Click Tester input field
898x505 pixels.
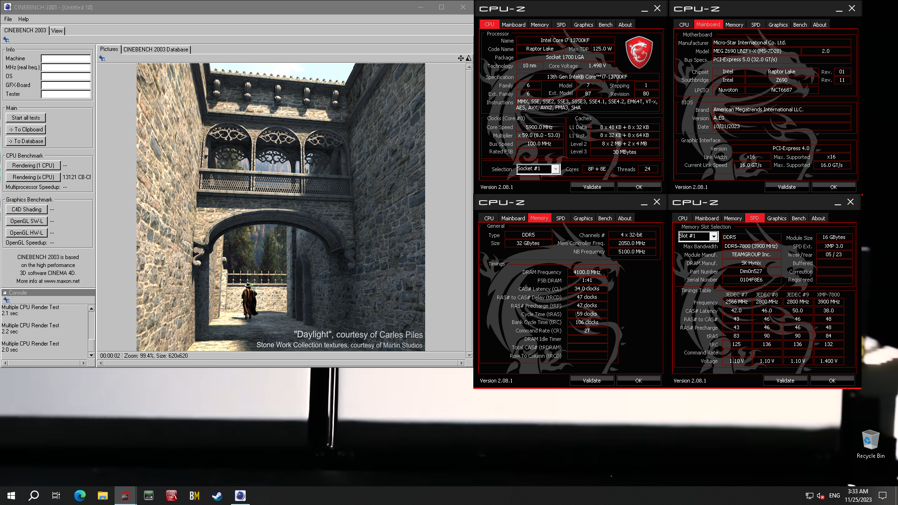point(65,94)
